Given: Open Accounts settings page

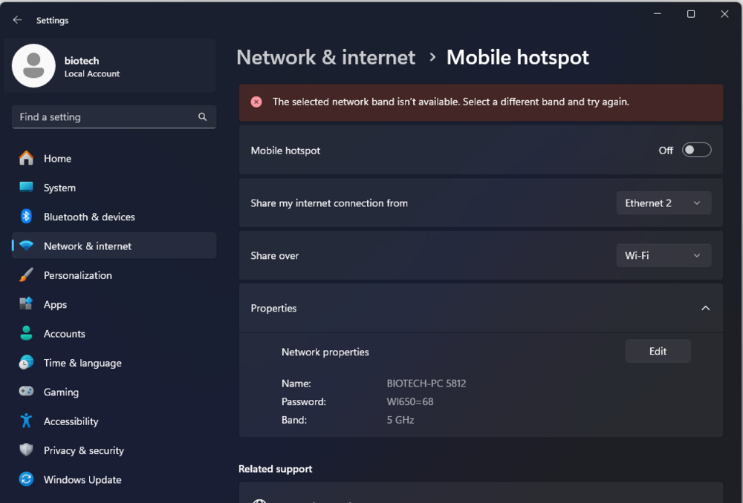Looking at the screenshot, I should tap(64, 334).
